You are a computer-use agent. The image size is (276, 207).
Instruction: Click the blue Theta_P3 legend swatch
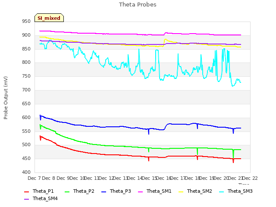click(x=104, y=191)
